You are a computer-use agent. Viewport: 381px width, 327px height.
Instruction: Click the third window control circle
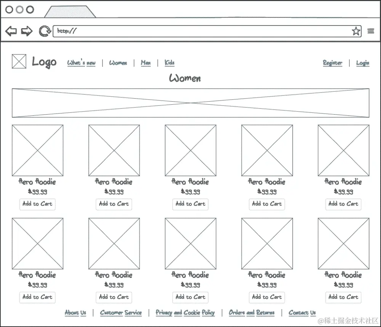click(30, 10)
